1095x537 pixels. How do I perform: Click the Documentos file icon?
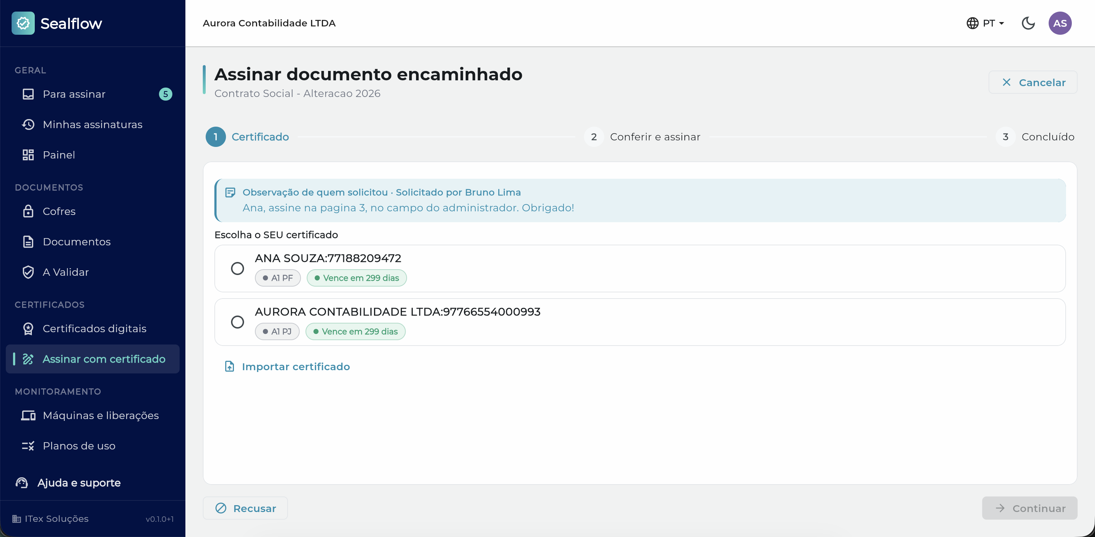[28, 242]
